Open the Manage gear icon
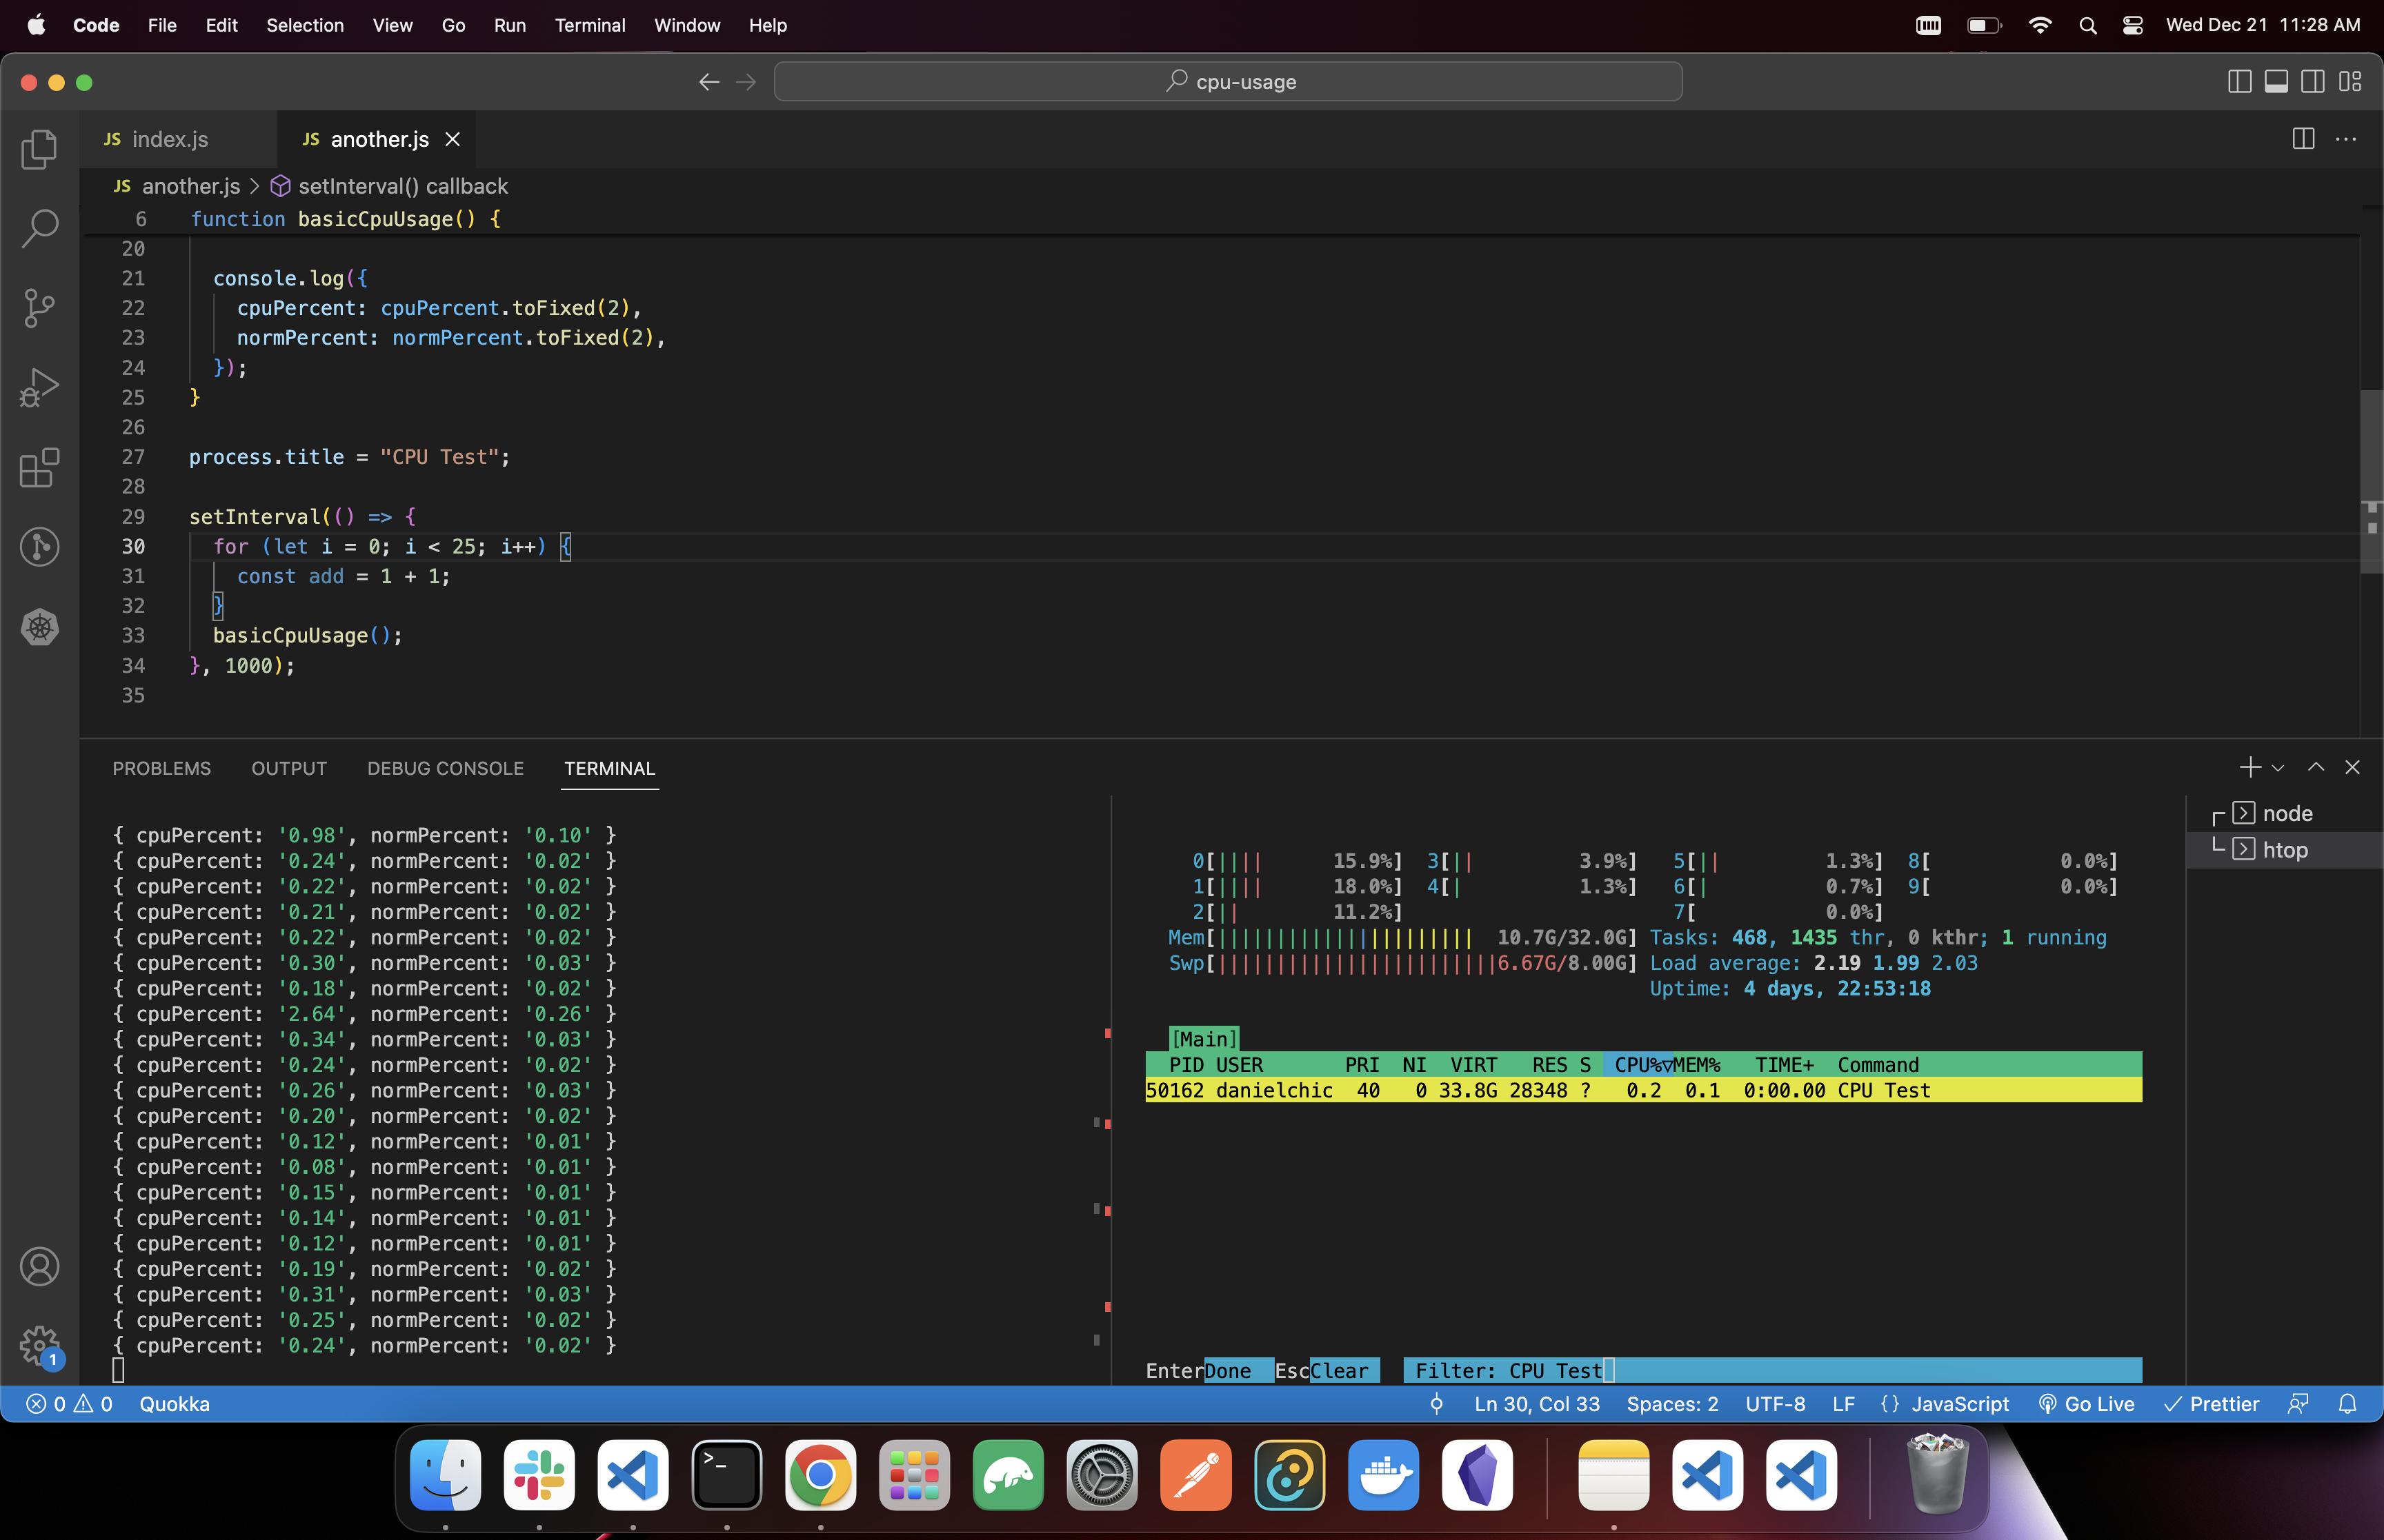The height and width of the screenshot is (1540, 2384). tap(39, 1344)
